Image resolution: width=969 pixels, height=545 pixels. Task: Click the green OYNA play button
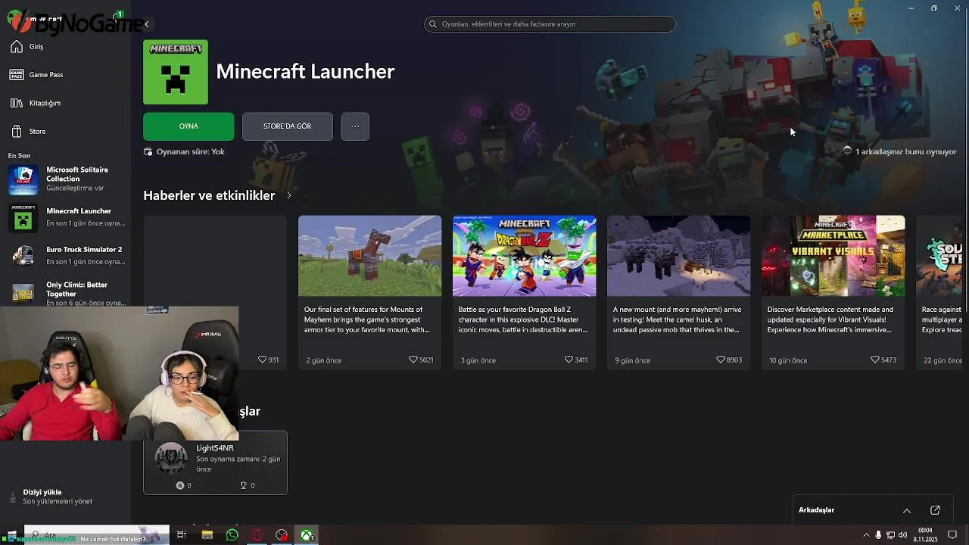(189, 126)
